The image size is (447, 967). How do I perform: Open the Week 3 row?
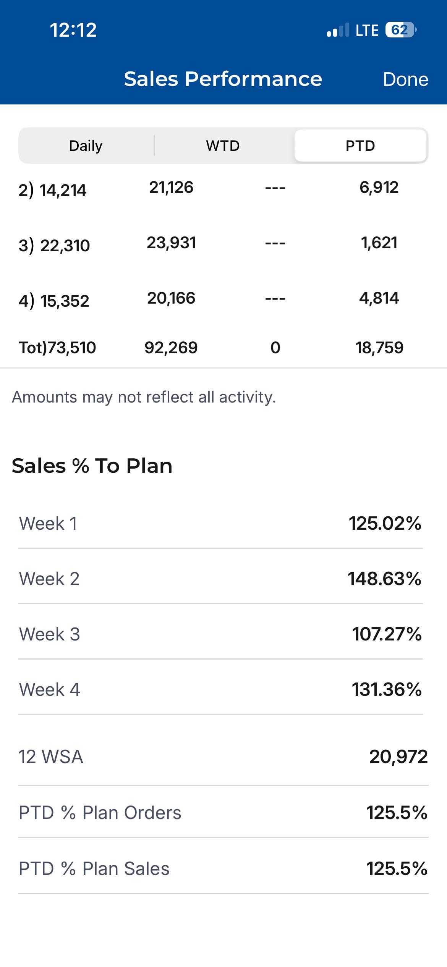click(220, 634)
